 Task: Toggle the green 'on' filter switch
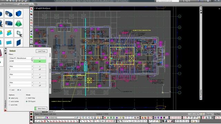click(40, 61)
